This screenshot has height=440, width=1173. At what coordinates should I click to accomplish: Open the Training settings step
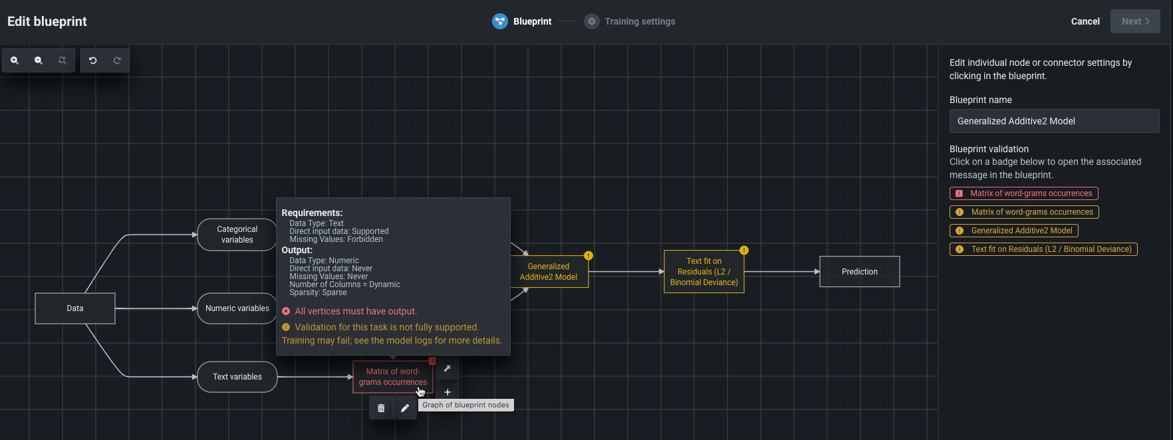pos(629,21)
